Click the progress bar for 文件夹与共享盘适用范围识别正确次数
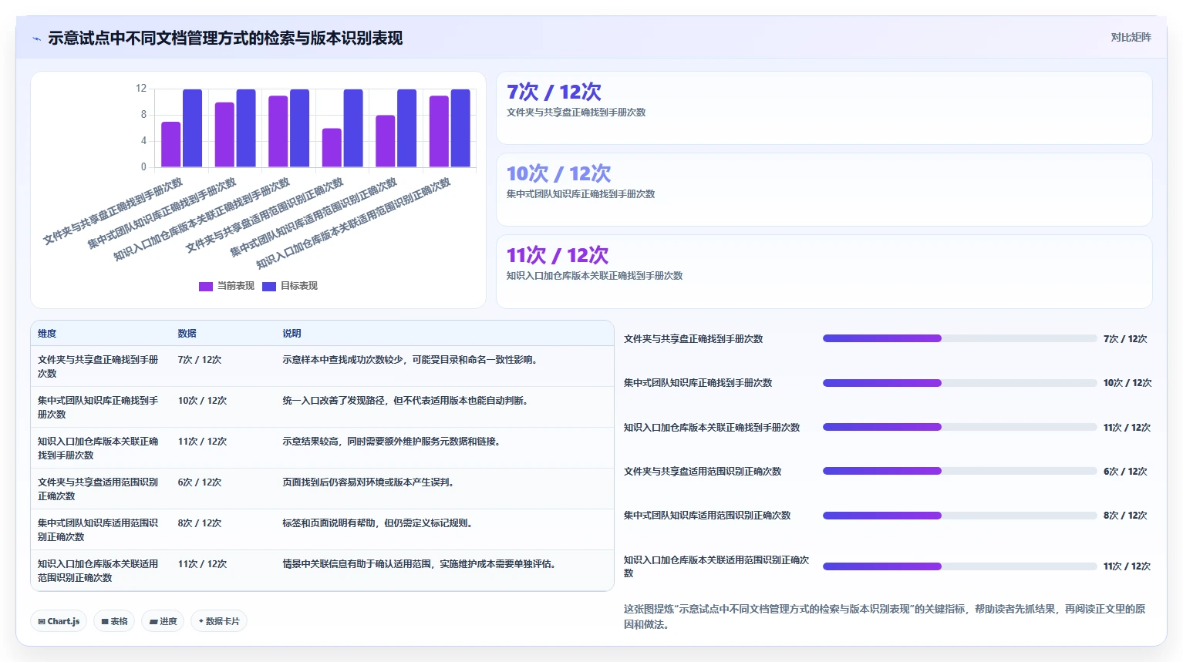Viewport: 1183px width, 662px height. coord(959,471)
